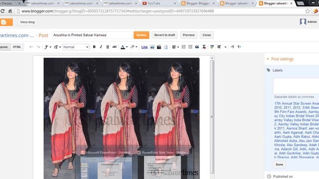Screen dimensions: 319x179
Task: Open the text color dropdown
Action: pyautogui.click(x=124, y=47)
